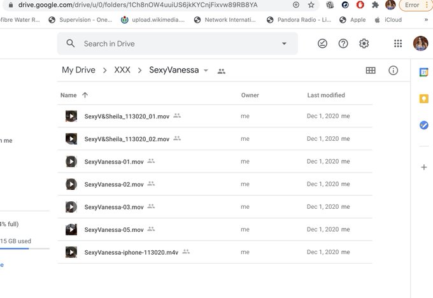This screenshot has width=433, height=298.
Task: Open Pandora Radio bookmark
Action: (x=299, y=20)
